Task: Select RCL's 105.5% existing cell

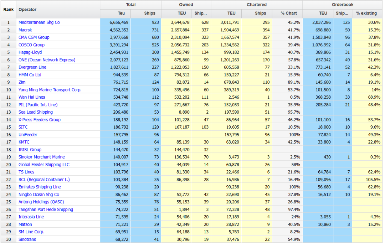Action: tap(367, 180)
